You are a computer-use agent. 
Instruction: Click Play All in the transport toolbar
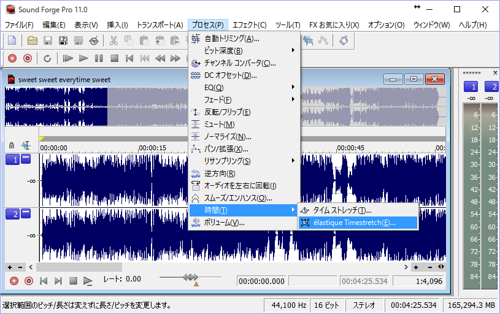point(68,58)
